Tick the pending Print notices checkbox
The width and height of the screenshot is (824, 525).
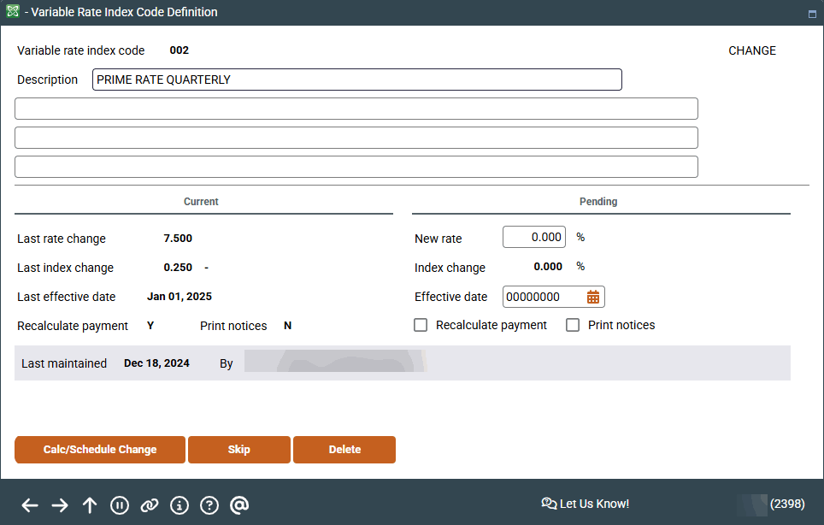[573, 325]
